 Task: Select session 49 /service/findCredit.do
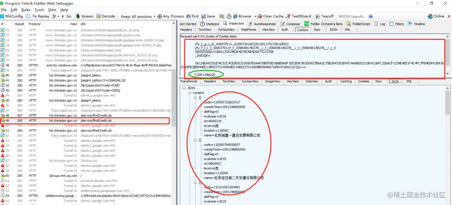pyautogui.click(x=85, y=121)
